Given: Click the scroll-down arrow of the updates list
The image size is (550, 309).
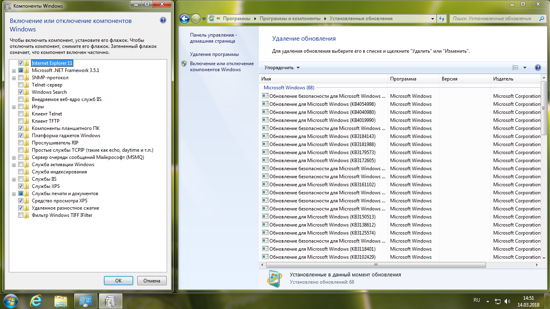Looking at the screenshot, I should click(x=544, y=257).
